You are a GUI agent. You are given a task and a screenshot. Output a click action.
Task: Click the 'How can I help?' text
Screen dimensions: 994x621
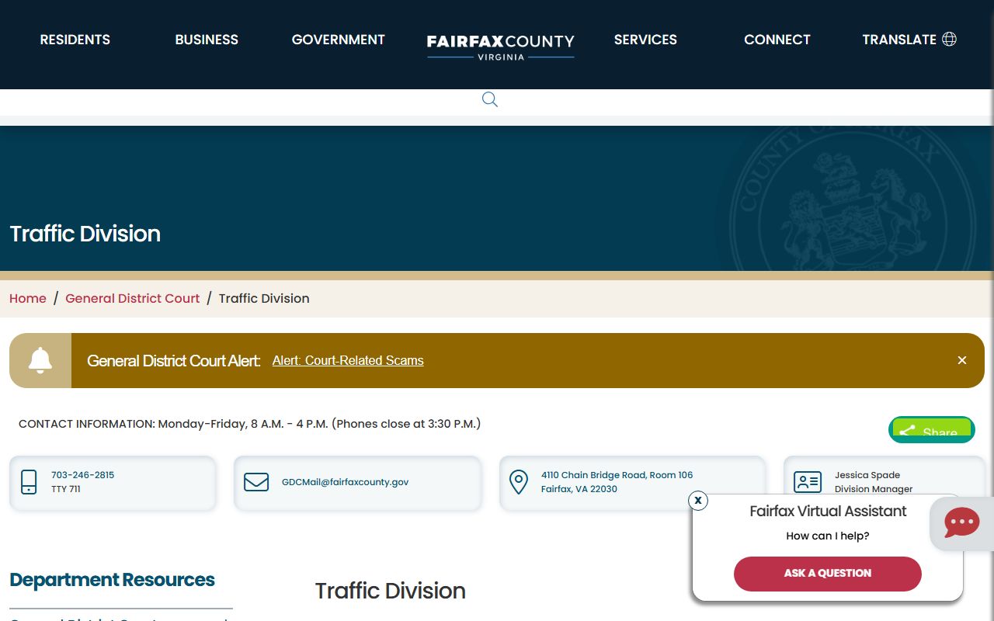coord(828,536)
